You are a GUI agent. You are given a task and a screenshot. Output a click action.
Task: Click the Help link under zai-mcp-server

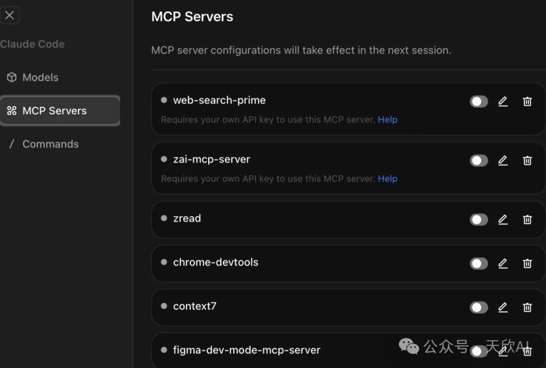[387, 179]
